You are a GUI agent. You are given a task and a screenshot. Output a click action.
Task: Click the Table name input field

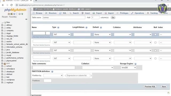click(64, 18)
